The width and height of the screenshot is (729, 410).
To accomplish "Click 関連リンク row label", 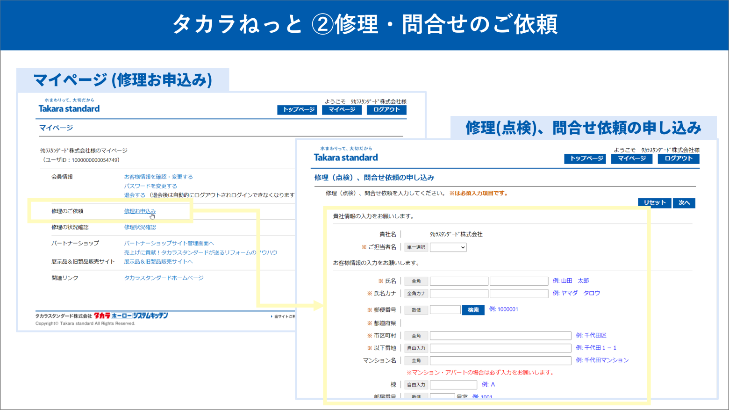I will pos(65,278).
